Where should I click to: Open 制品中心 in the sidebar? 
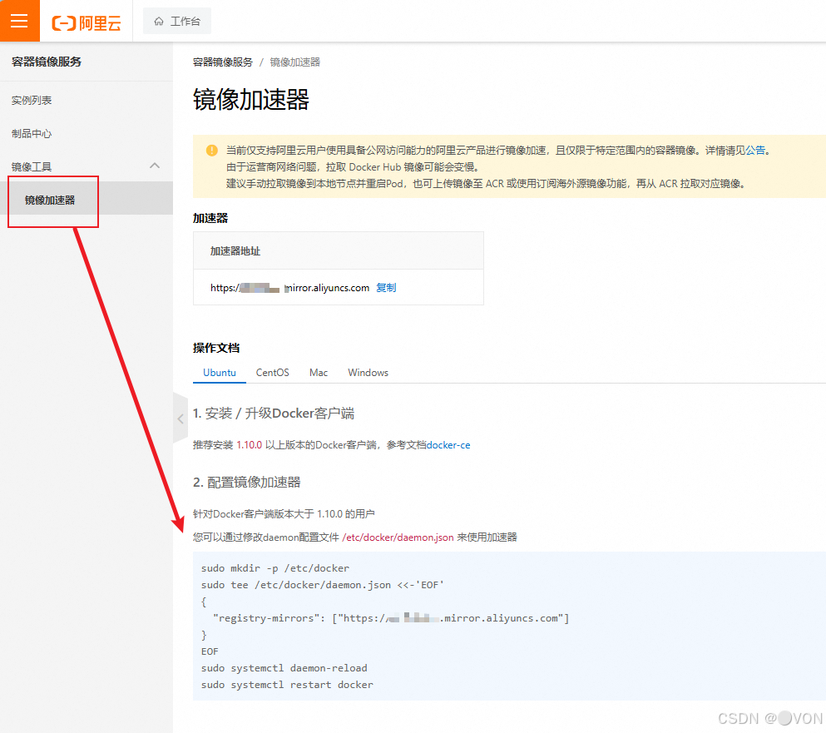(32, 133)
